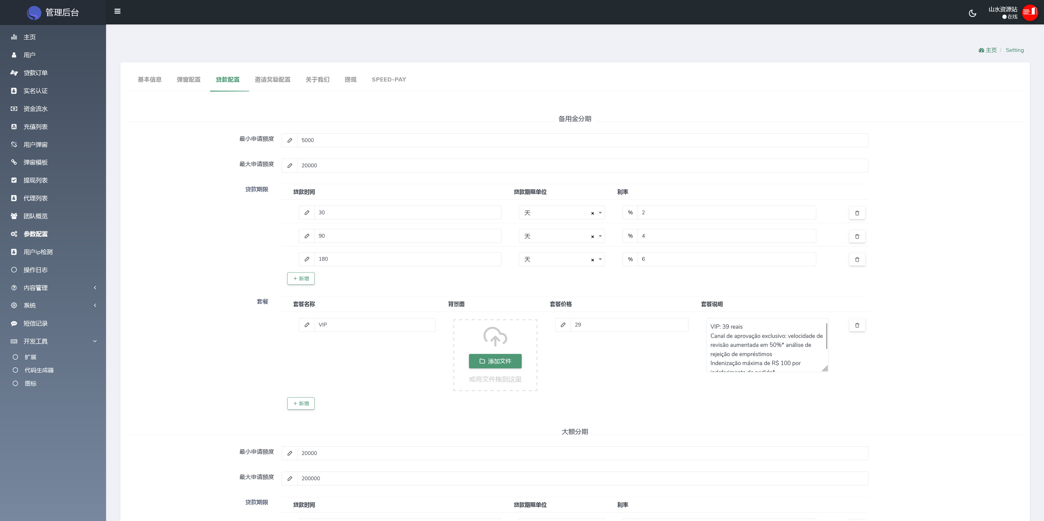The height and width of the screenshot is (521, 1044).
Task: Open 贷款订单 in sidebar
Action: point(35,73)
